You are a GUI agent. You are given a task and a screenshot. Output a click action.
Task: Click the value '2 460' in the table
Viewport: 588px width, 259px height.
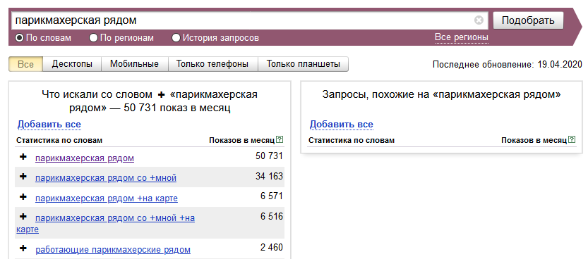pyautogui.click(x=272, y=248)
